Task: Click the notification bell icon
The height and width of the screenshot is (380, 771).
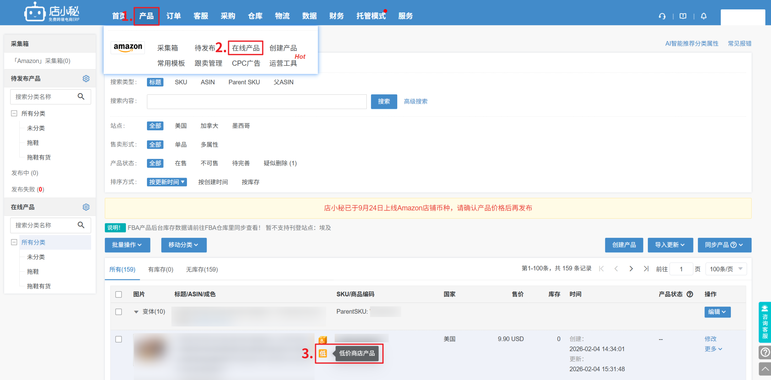Action: pyautogui.click(x=703, y=16)
